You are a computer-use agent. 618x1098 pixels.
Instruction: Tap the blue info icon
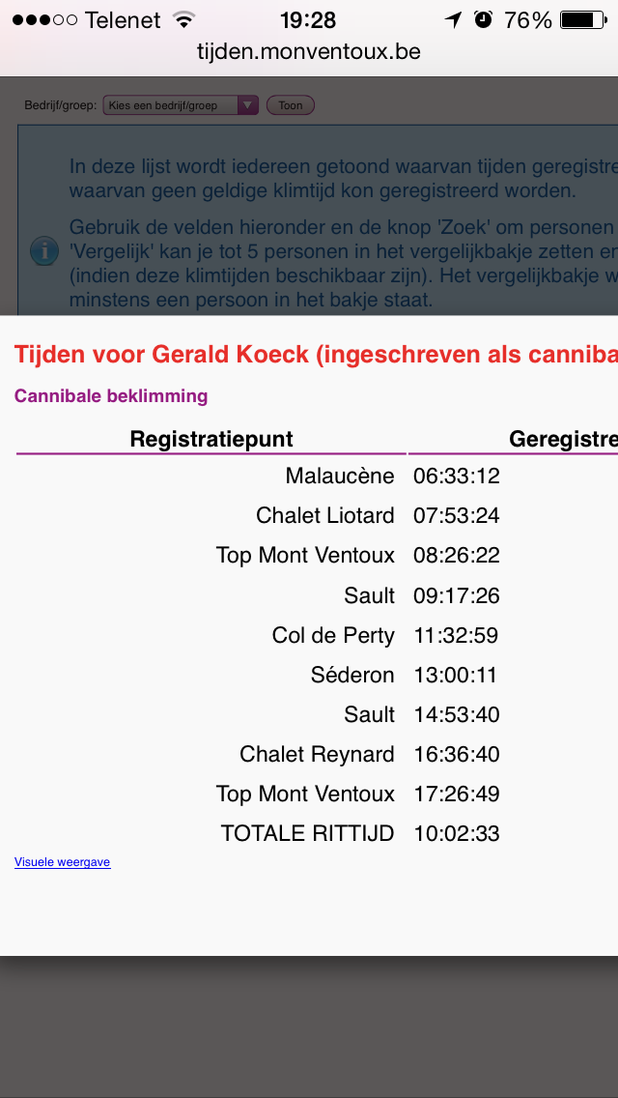click(x=44, y=251)
